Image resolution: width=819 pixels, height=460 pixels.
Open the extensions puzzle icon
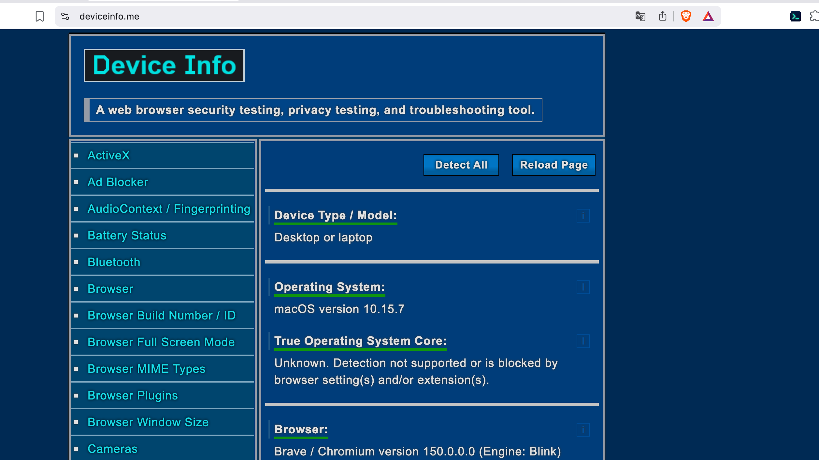(814, 16)
